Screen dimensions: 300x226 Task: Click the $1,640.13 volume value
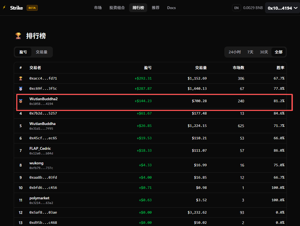click(197, 89)
